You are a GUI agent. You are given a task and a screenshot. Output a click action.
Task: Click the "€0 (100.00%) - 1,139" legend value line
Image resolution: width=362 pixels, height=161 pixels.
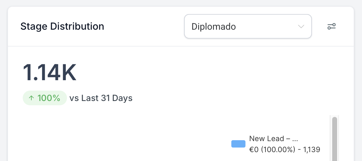(285, 150)
